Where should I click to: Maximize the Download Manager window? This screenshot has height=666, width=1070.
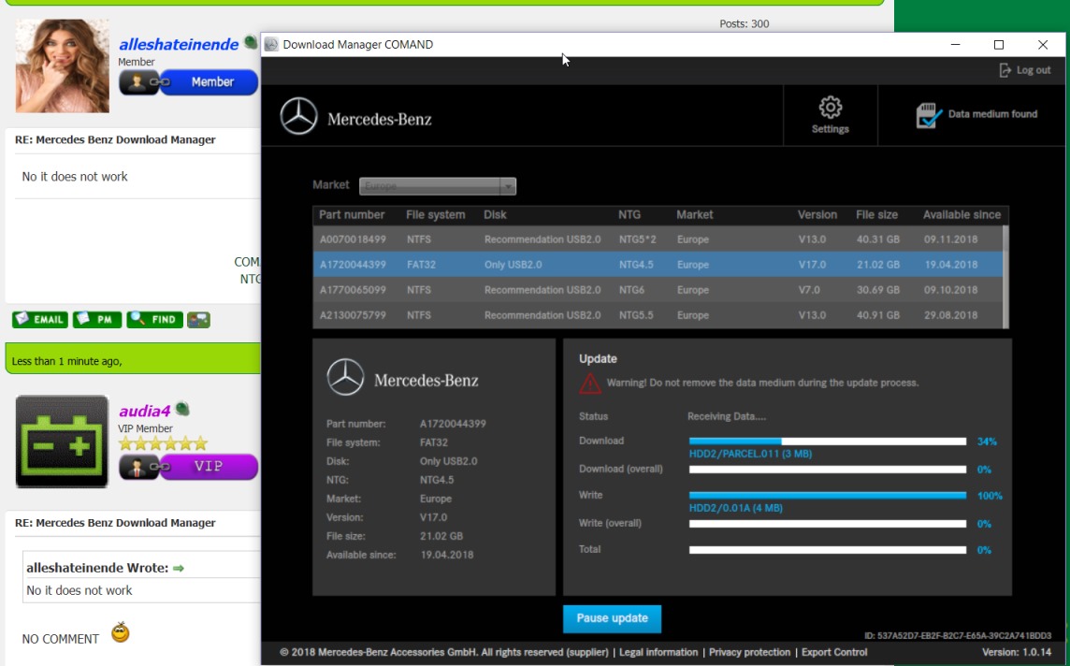[998, 44]
